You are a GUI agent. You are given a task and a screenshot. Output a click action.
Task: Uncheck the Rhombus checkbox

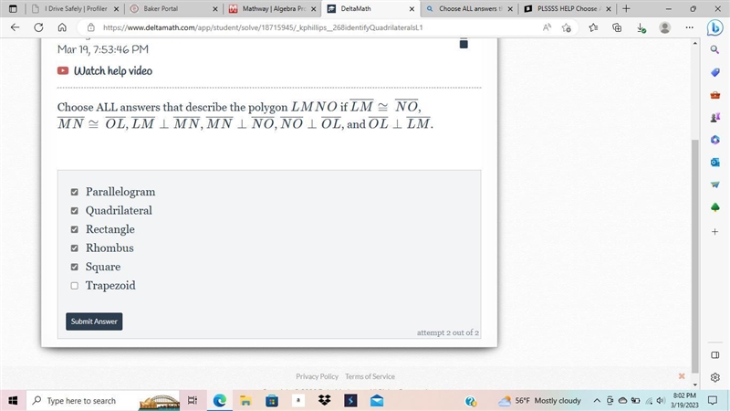[75, 248]
